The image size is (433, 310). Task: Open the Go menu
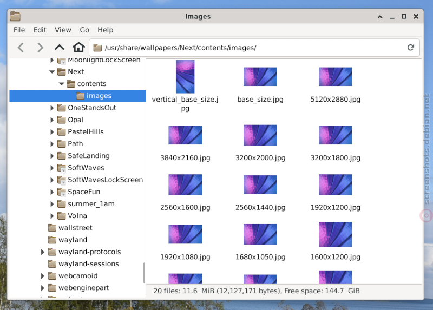84,30
